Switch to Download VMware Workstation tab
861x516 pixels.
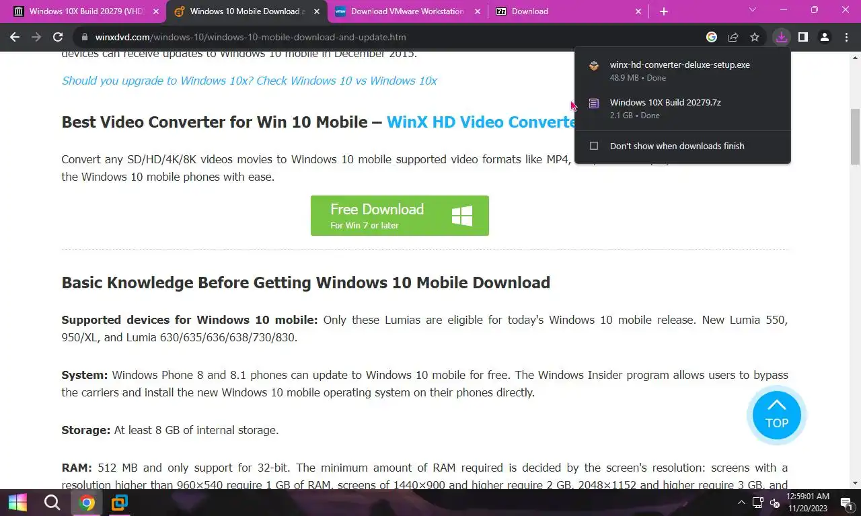[x=408, y=11]
